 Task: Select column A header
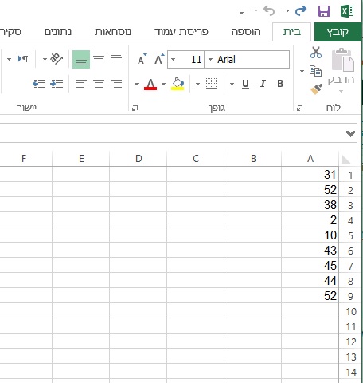310,159
